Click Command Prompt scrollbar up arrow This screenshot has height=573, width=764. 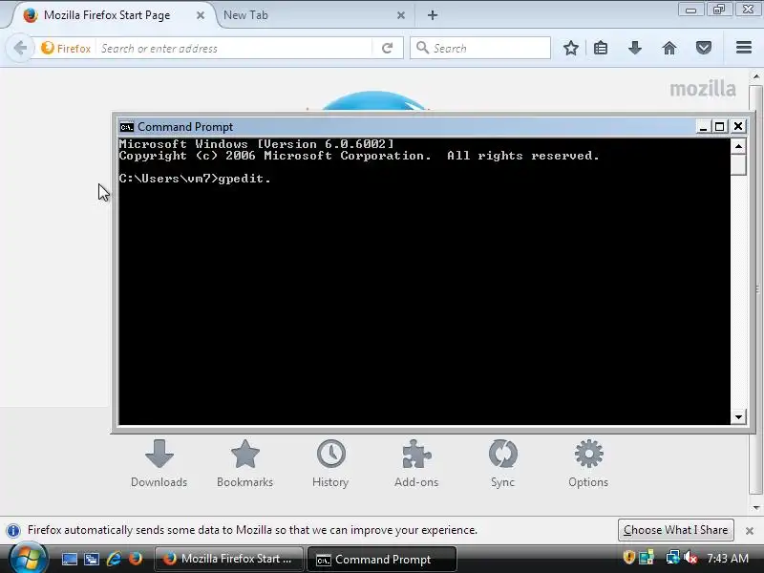pyautogui.click(x=738, y=146)
